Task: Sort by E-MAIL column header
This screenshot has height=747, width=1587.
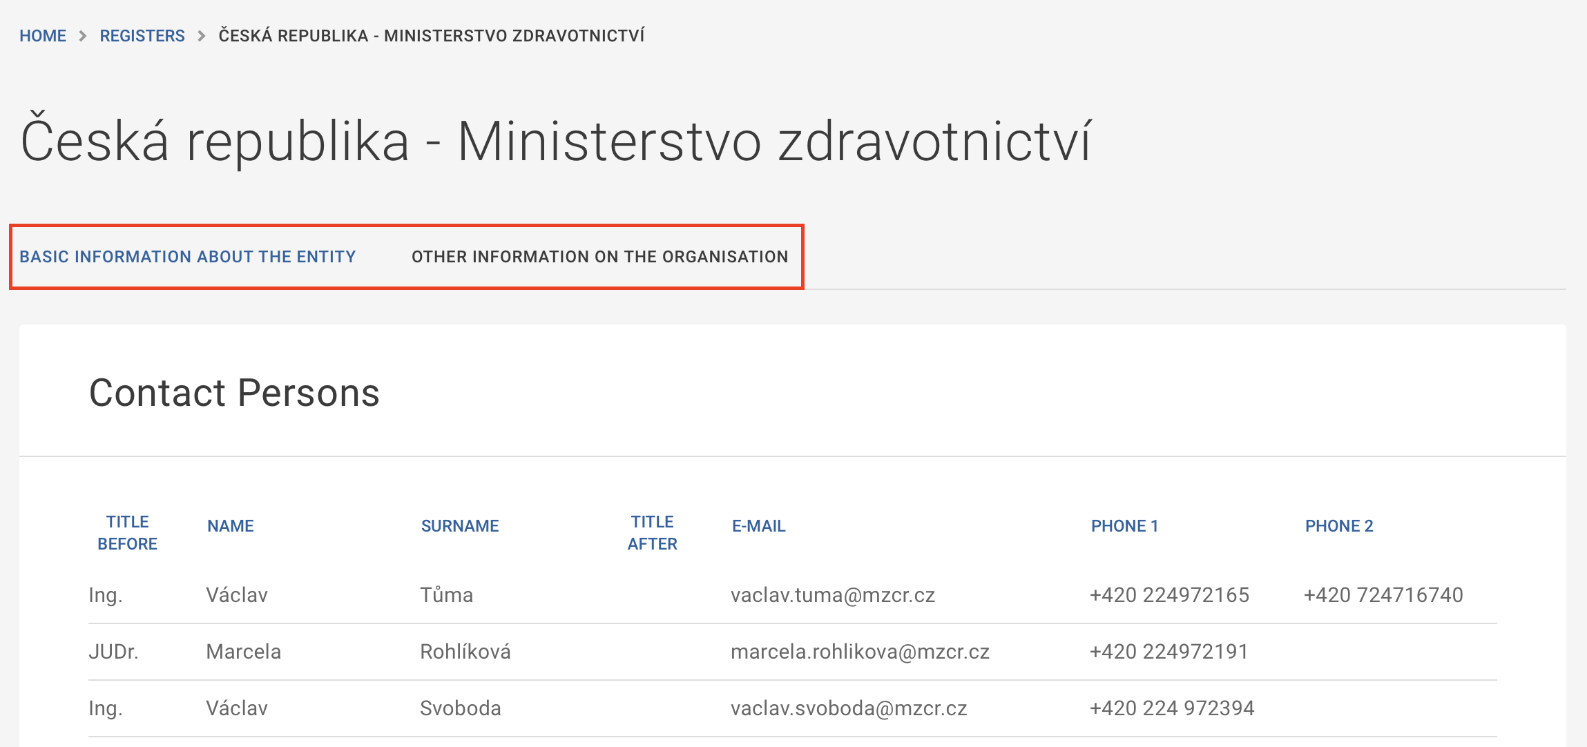Action: pyautogui.click(x=758, y=526)
